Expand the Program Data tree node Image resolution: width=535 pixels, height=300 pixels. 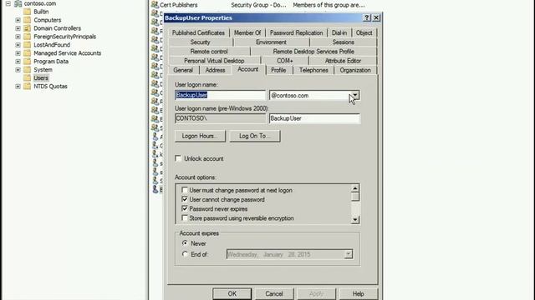click(x=18, y=61)
